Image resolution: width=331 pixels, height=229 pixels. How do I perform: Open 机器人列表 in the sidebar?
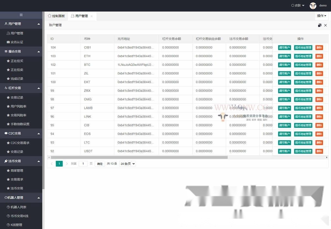18,207
